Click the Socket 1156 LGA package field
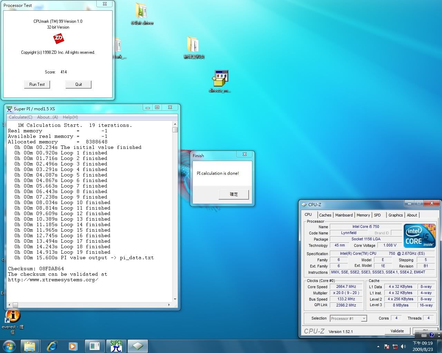This screenshot has height=353, width=442. (366, 239)
